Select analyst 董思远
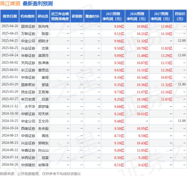This screenshot has height=176, width=187. coord(43,70)
